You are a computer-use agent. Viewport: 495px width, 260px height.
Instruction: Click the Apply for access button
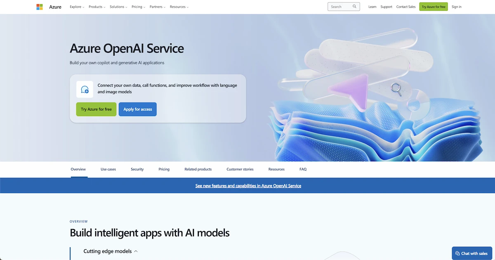137,109
